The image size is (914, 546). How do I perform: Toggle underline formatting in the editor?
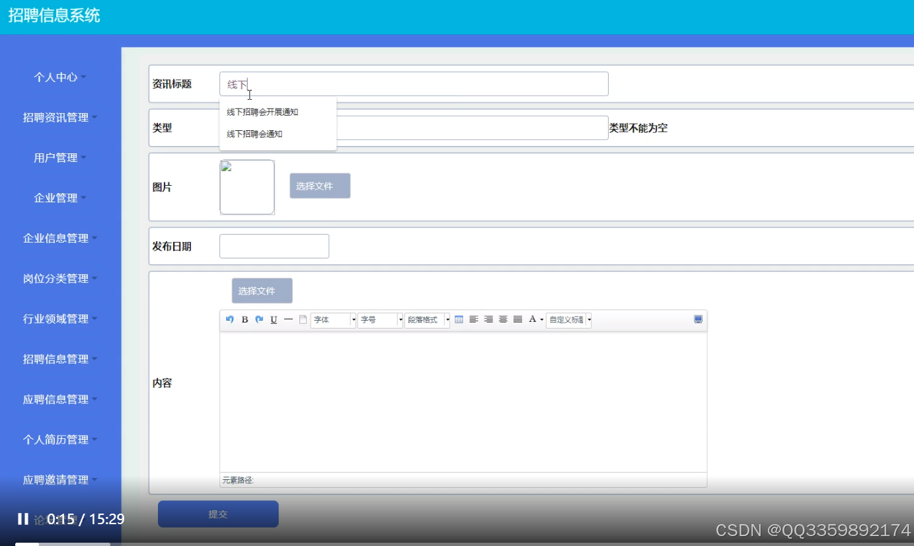tap(274, 319)
